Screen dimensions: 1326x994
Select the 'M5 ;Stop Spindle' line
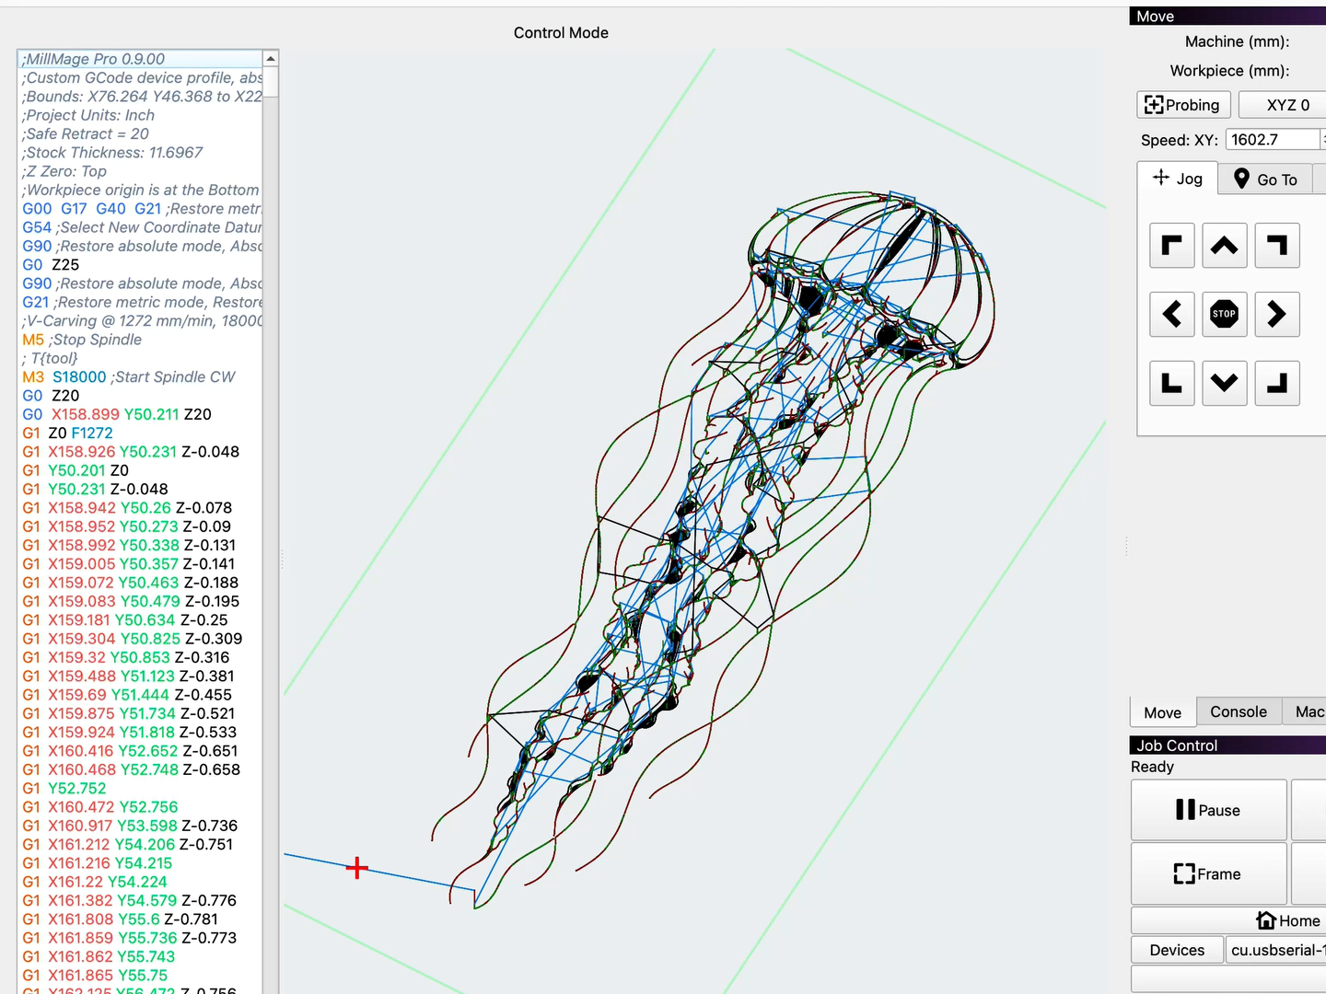pyautogui.click(x=141, y=340)
